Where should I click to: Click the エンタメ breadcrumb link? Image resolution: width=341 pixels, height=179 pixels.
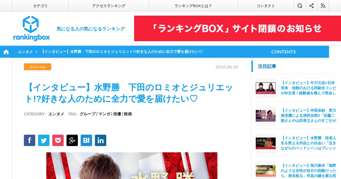tap(25, 52)
